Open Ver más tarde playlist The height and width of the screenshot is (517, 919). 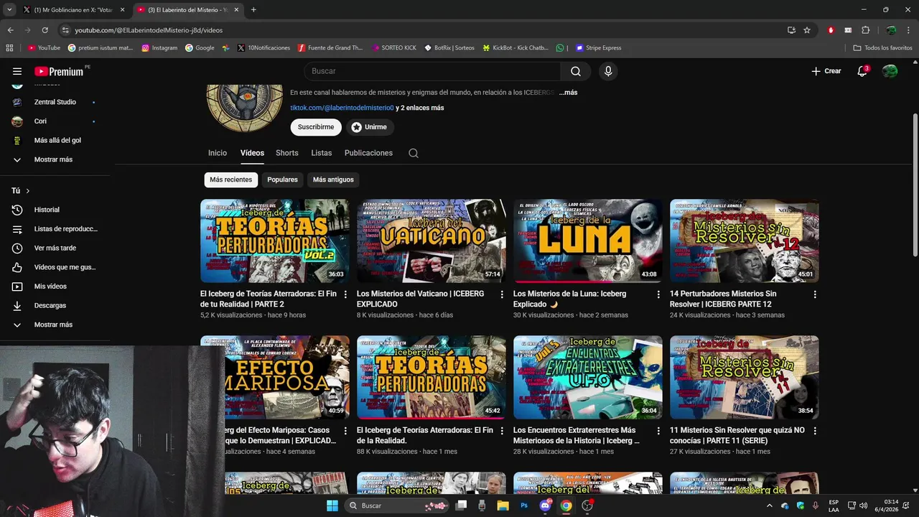tap(55, 248)
